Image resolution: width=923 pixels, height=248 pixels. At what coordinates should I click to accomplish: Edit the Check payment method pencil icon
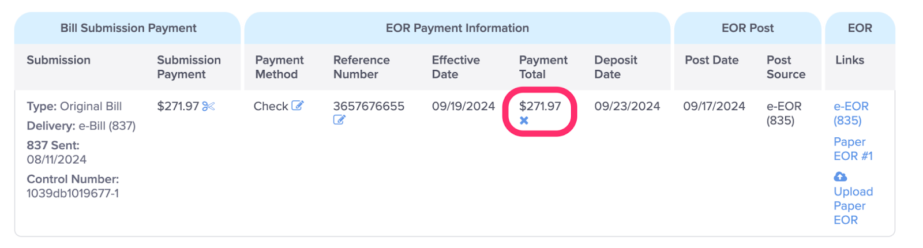298,106
